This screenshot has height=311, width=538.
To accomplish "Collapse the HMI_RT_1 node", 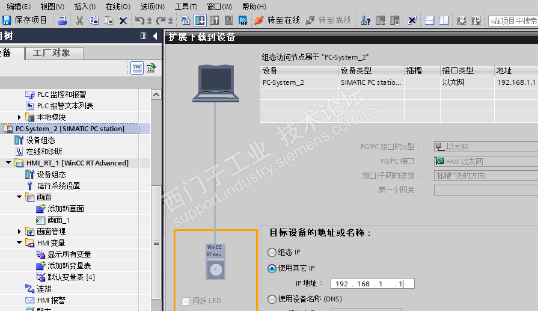I will 8,162.
